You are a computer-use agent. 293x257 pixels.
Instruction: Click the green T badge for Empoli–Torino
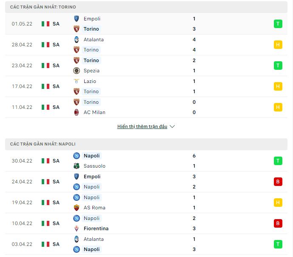[278, 24]
